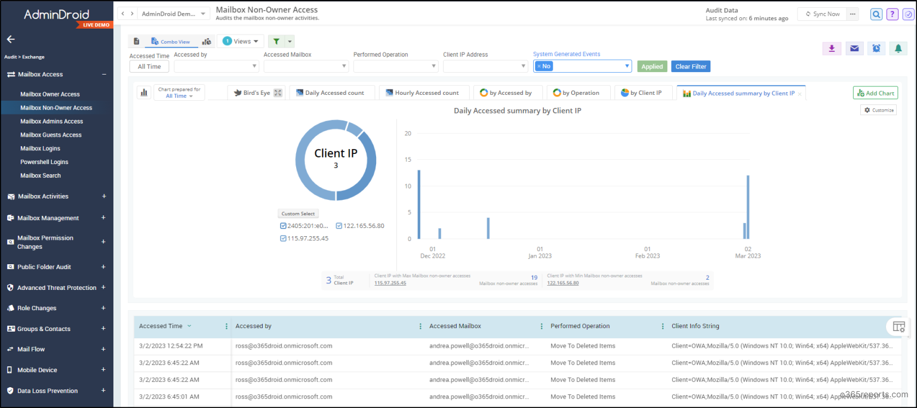Viewport: 917px width, 408px height.
Task: Click Sync Now more options ellipsis
Action: pyautogui.click(x=853, y=14)
